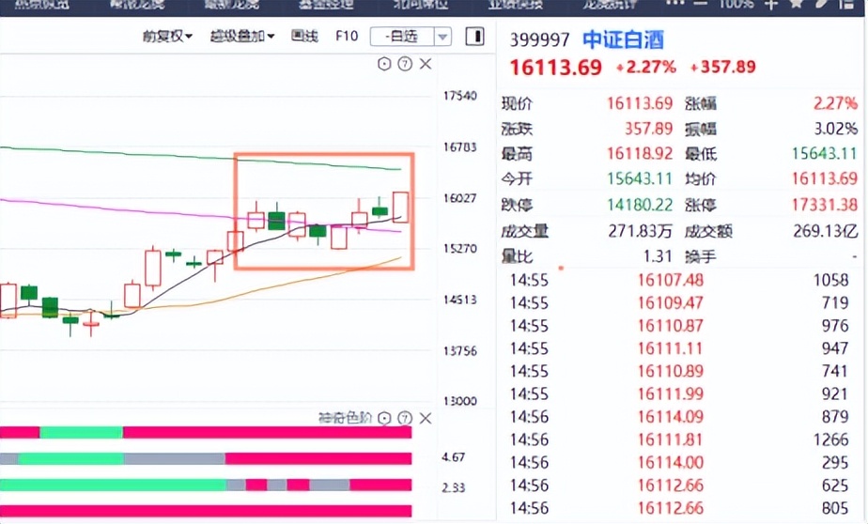Click the 今开 label
The width and height of the screenshot is (868, 524).
tap(517, 179)
